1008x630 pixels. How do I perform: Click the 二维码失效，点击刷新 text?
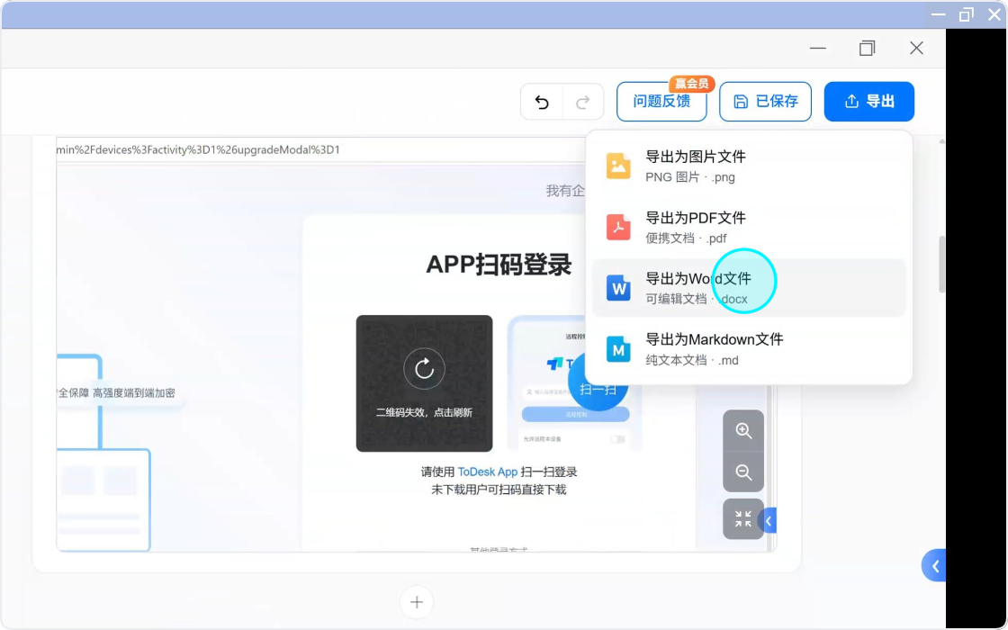click(x=424, y=413)
